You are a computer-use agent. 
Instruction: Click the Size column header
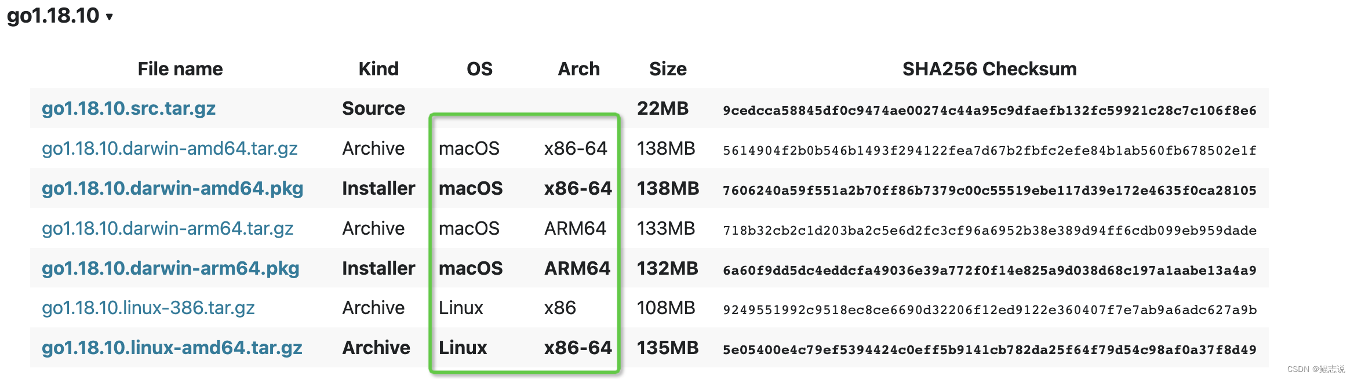(x=668, y=69)
